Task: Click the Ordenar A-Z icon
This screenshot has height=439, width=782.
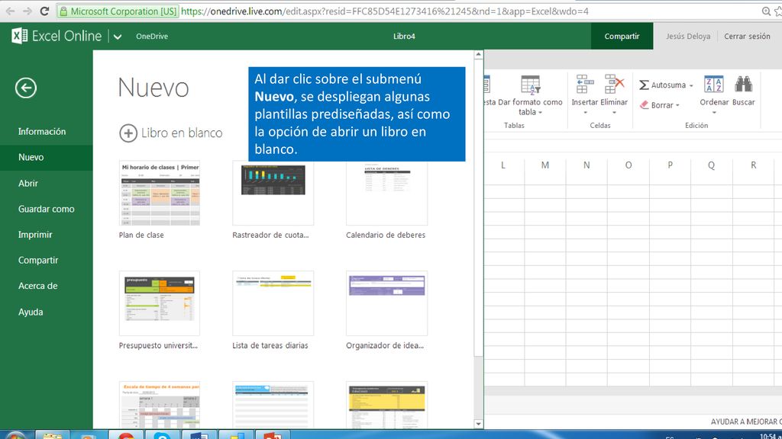Action: point(714,84)
